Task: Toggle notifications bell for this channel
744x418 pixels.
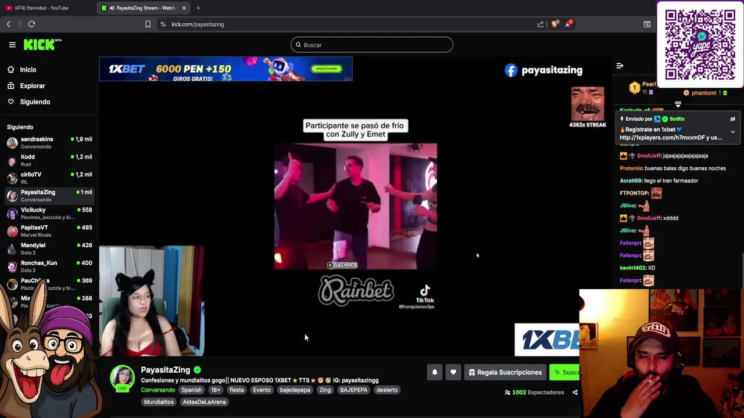Action: 434,373
